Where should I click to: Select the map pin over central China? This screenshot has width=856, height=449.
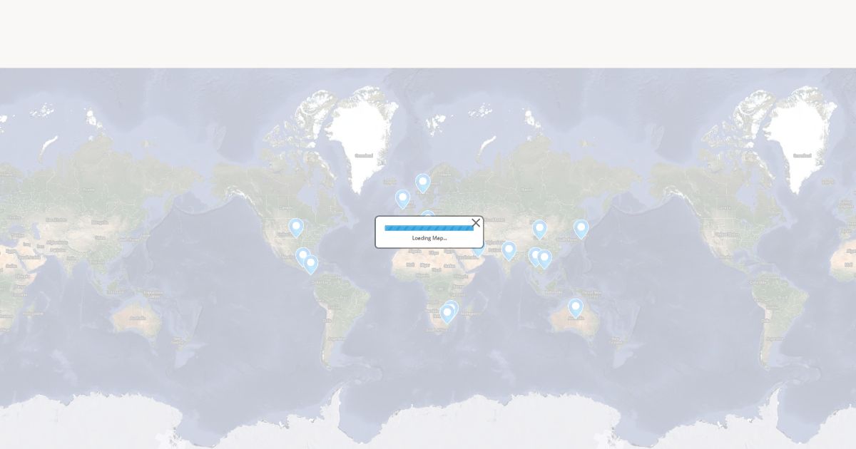coord(540,229)
